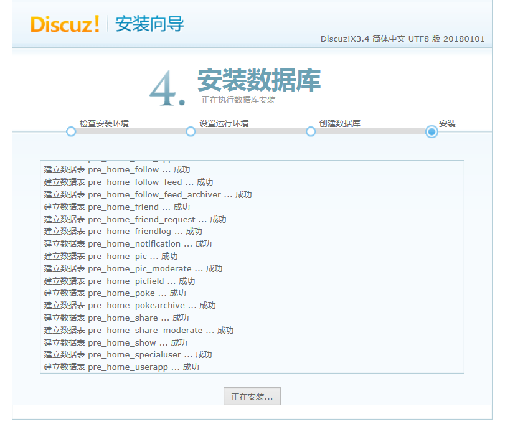Click the 安装数据库 heading

coord(258,80)
